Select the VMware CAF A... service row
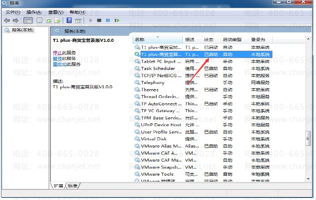This screenshot has width=316, height=200. click(x=202, y=153)
